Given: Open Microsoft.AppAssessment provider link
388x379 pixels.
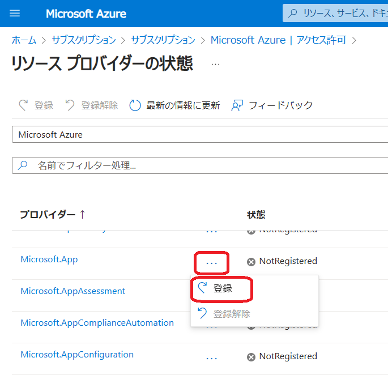Looking at the screenshot, I should click(73, 291).
